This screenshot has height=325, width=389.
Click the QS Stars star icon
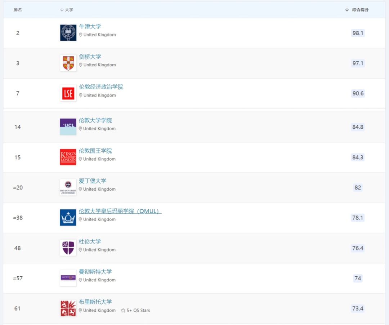pyautogui.click(x=123, y=310)
